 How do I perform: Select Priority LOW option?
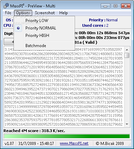pyautogui.click(x=44, y=21)
